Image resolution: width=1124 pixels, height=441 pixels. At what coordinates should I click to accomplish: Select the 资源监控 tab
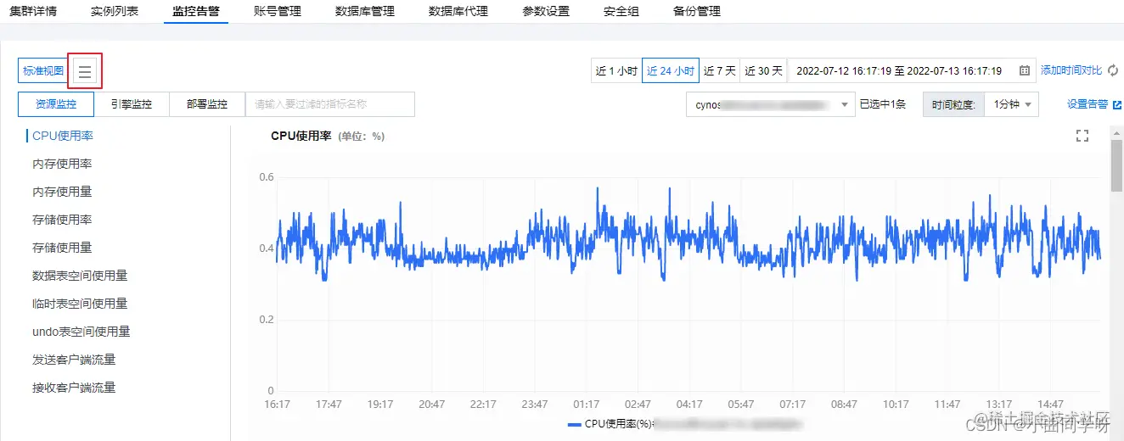point(55,104)
